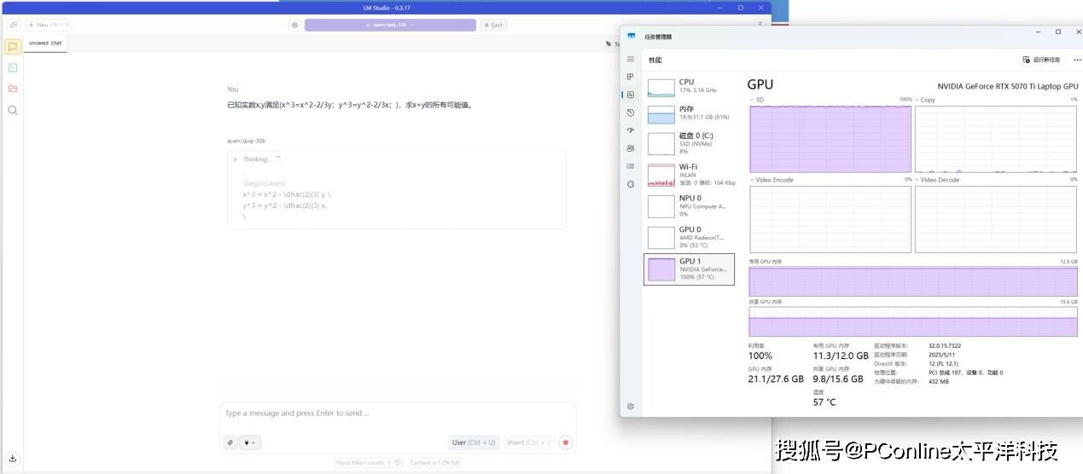
Task: Open the LM Studio downloads icon
Action: coord(13,458)
